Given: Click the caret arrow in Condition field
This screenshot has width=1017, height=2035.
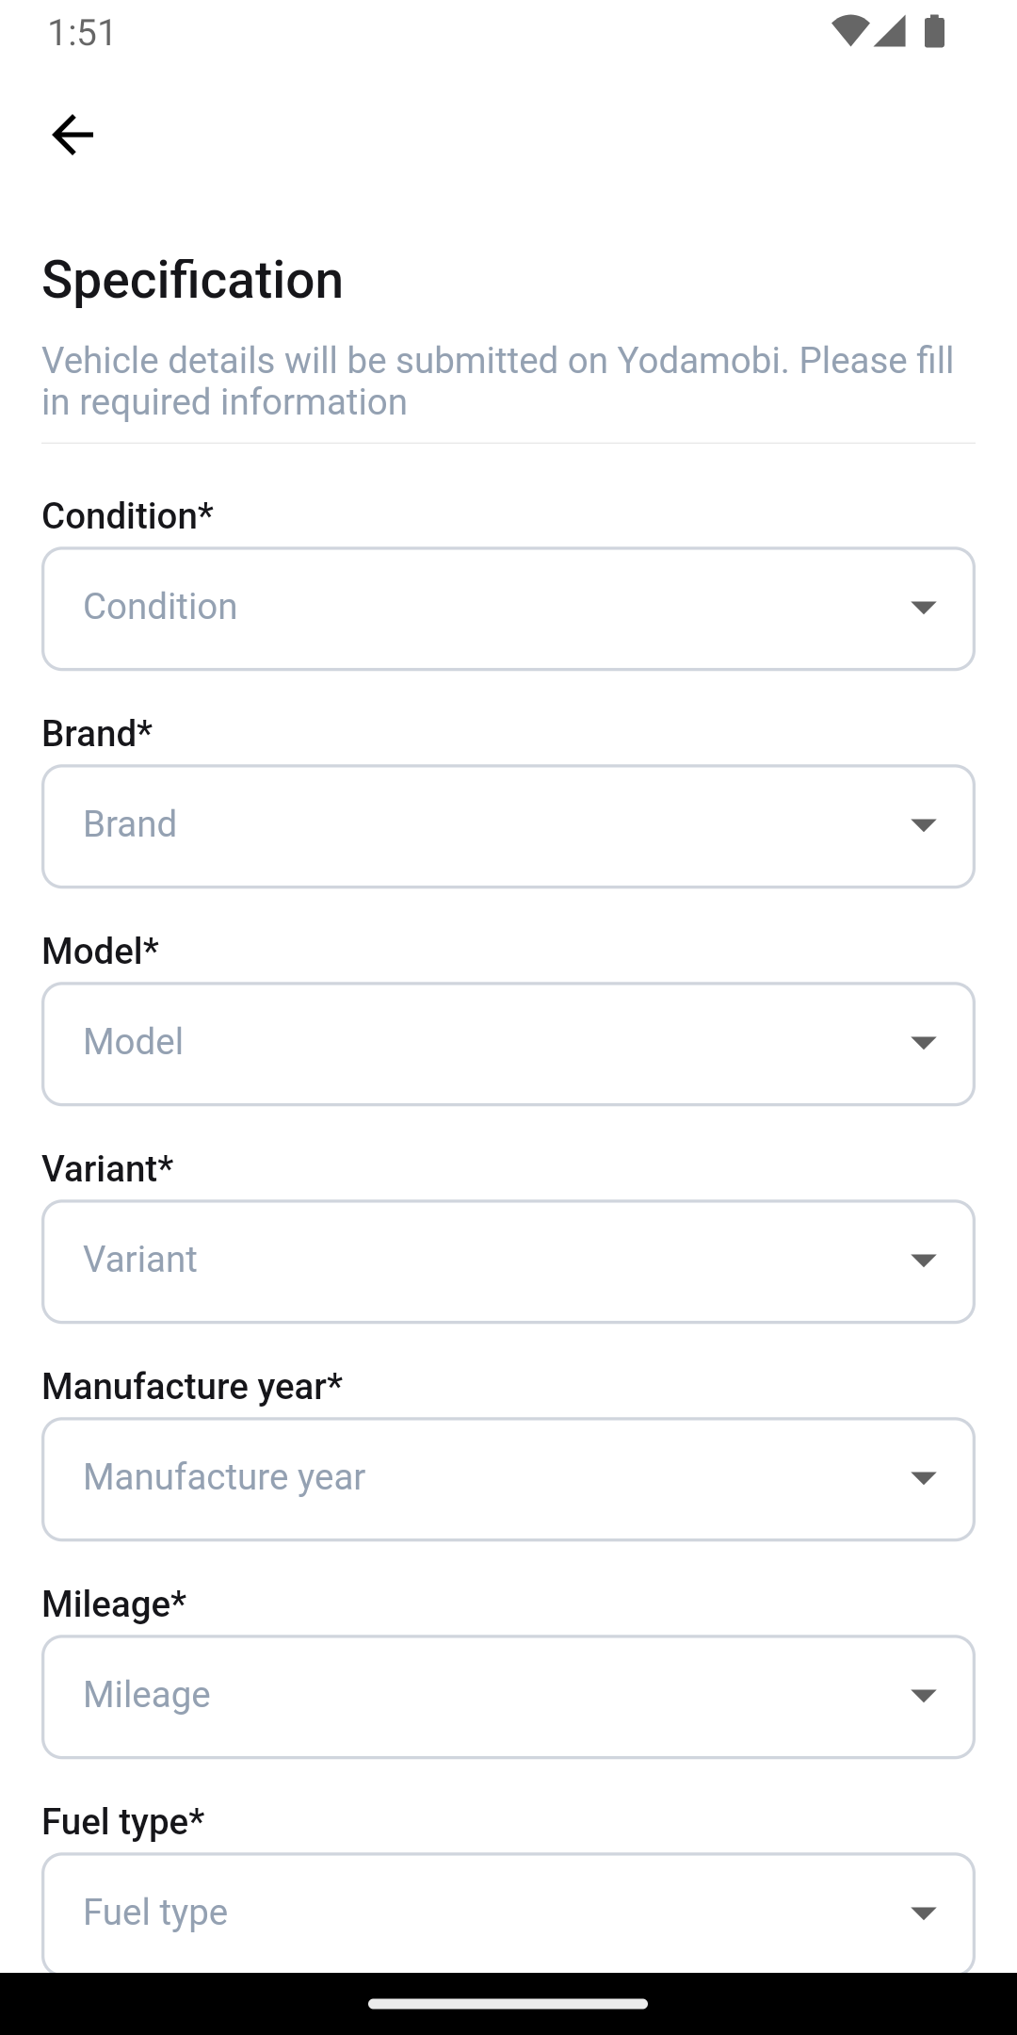Looking at the screenshot, I should pos(923,608).
